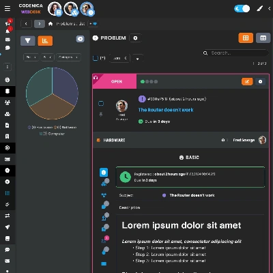Click the pin icon on the ticket card
Screen dimensions: 273x273
[x=101, y=114]
